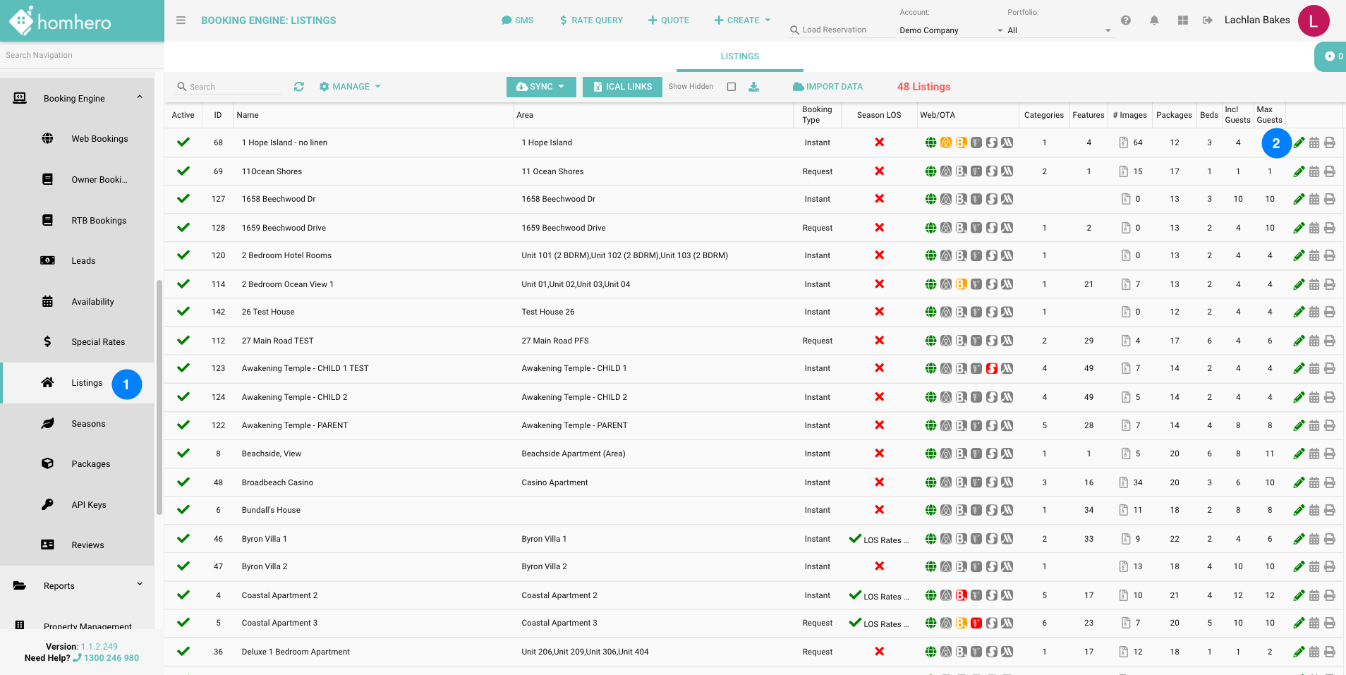Click the refresh listings icon
The height and width of the screenshot is (675, 1346).
click(299, 87)
